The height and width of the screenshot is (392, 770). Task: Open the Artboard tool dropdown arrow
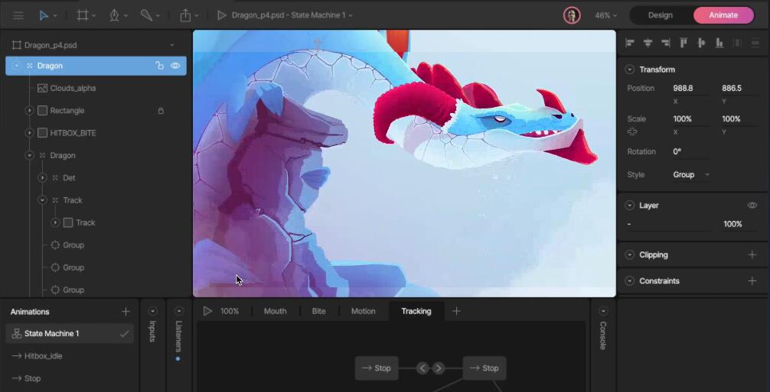click(x=93, y=16)
